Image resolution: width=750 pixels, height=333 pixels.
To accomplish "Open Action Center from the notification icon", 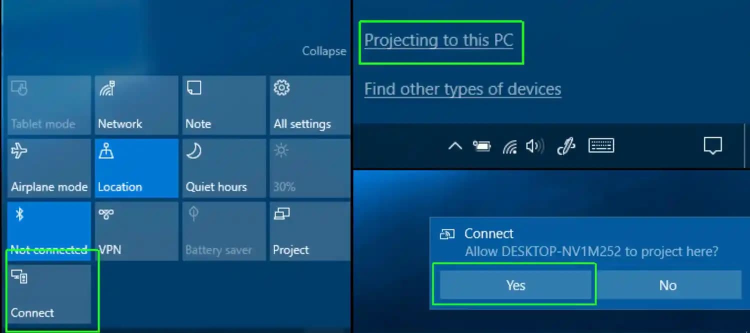I will coord(713,145).
